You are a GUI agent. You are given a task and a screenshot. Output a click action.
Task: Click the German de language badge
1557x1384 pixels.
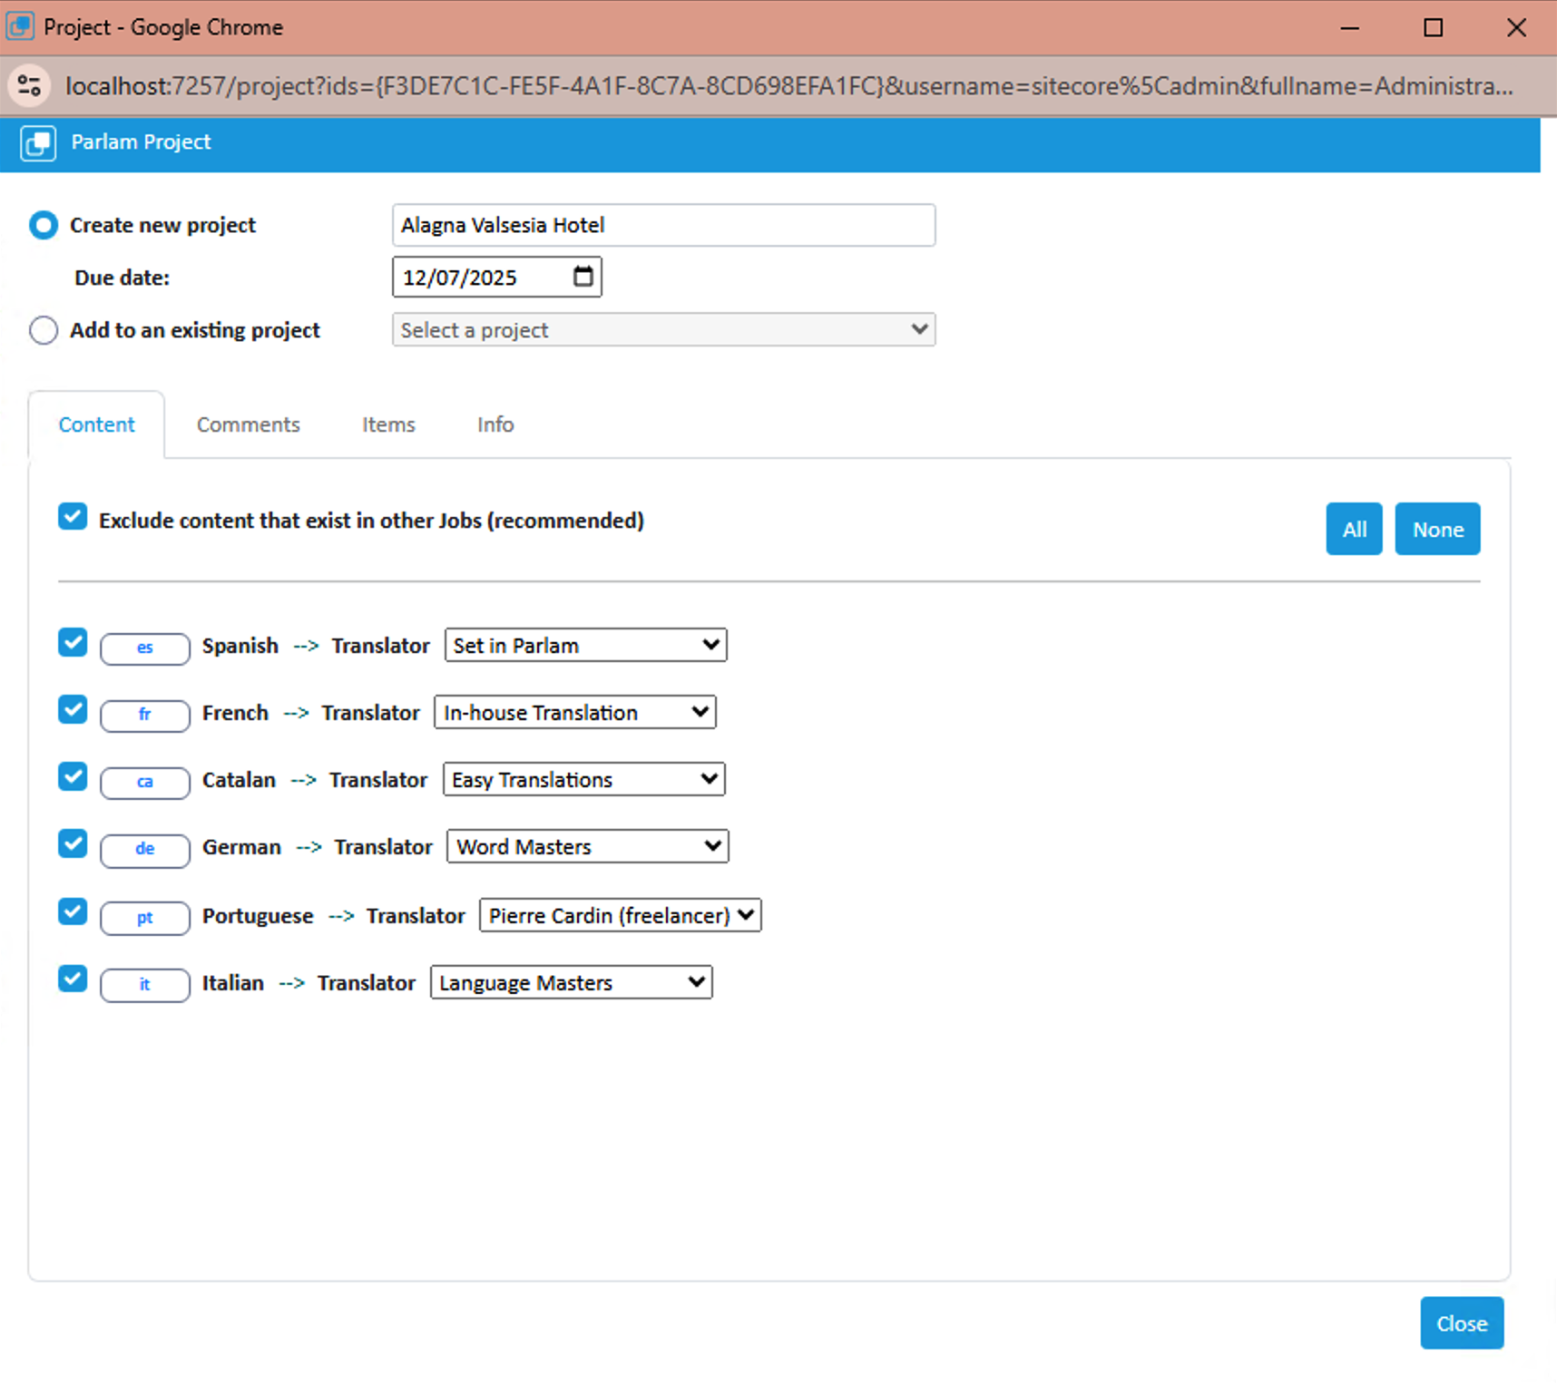[x=144, y=851]
